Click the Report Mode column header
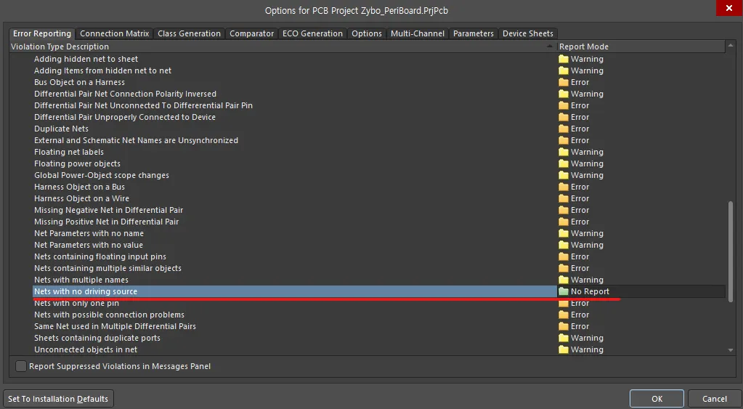The width and height of the screenshot is (743, 409). [x=639, y=46]
